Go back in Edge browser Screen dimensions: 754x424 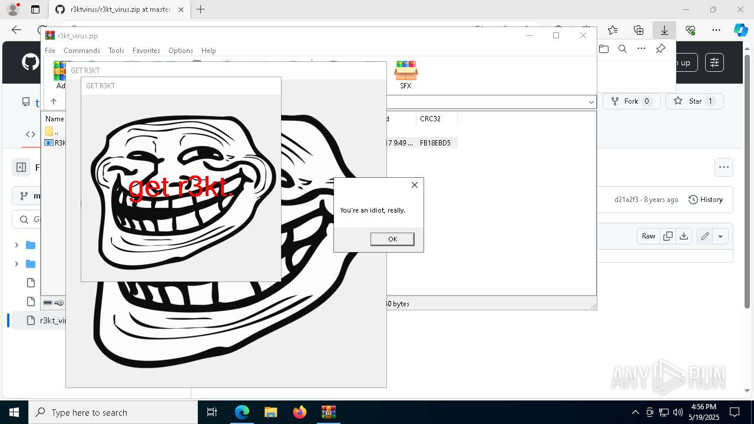tap(16, 30)
